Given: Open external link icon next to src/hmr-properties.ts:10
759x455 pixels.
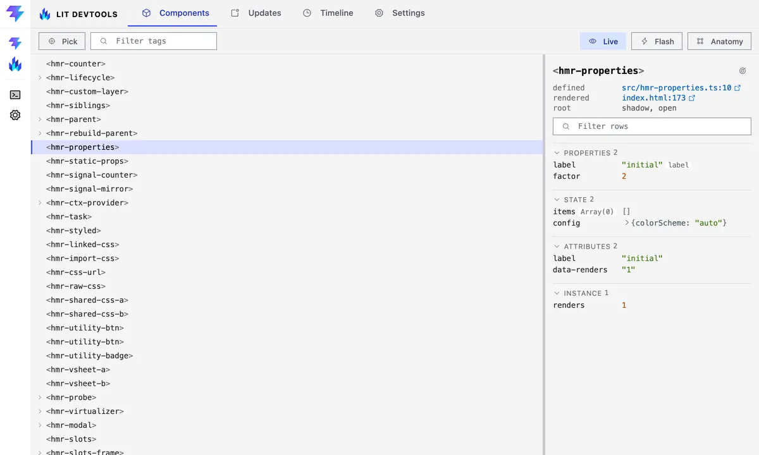Looking at the screenshot, I should click(737, 88).
